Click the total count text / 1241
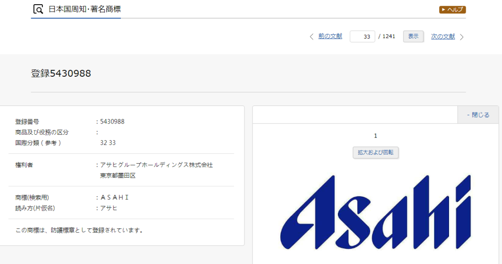The width and height of the screenshot is (502, 264). [x=387, y=36]
